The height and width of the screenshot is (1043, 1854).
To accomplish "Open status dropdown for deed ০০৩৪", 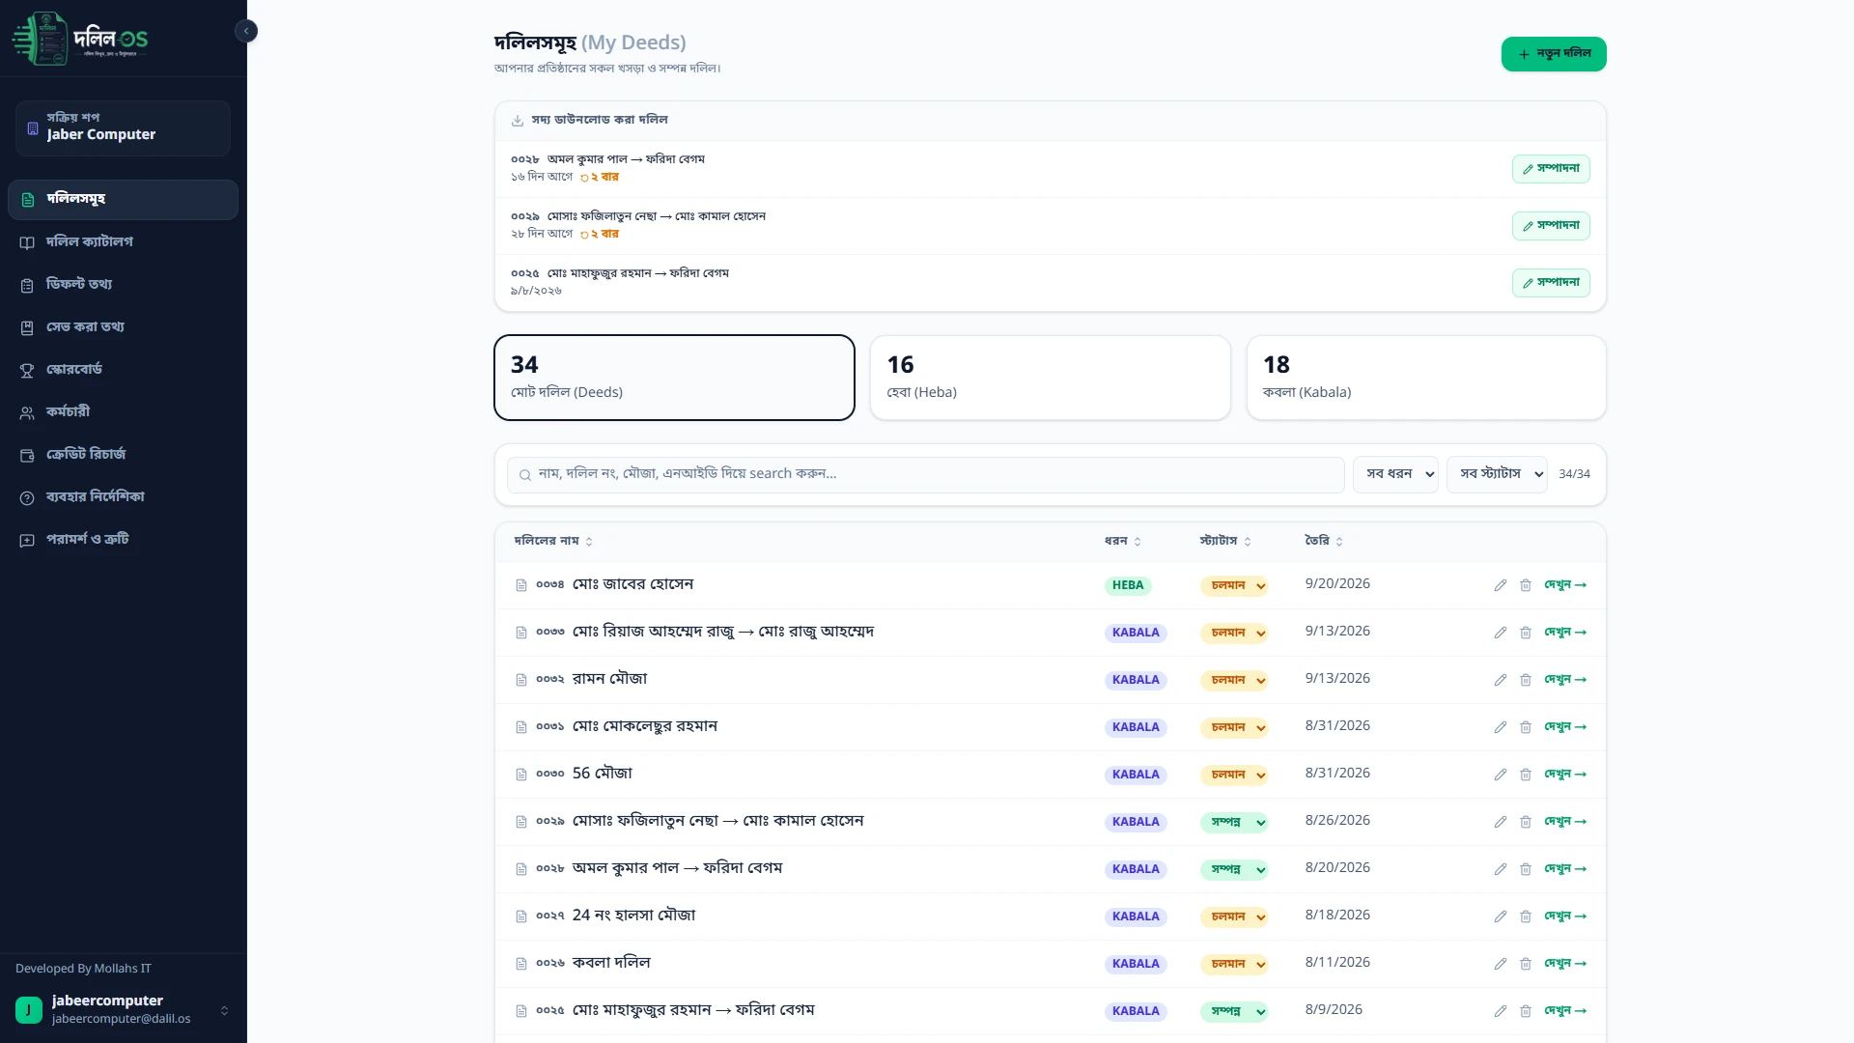I will click(1233, 585).
